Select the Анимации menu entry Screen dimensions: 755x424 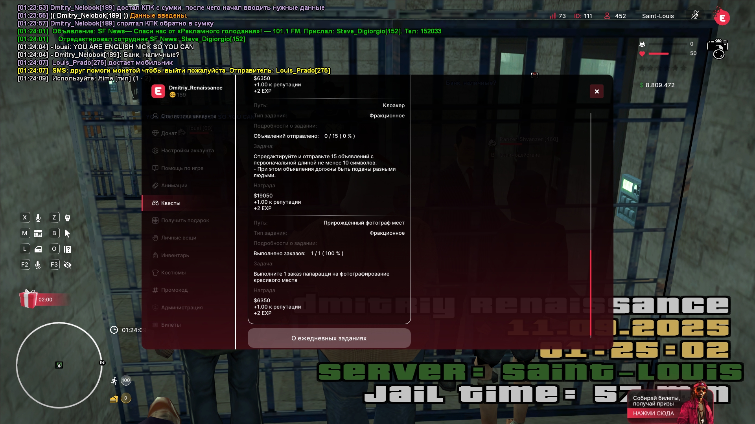(174, 185)
